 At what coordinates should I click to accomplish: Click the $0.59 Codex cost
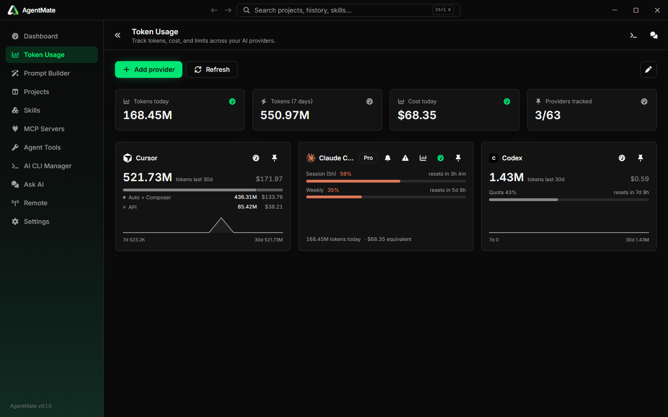point(640,179)
